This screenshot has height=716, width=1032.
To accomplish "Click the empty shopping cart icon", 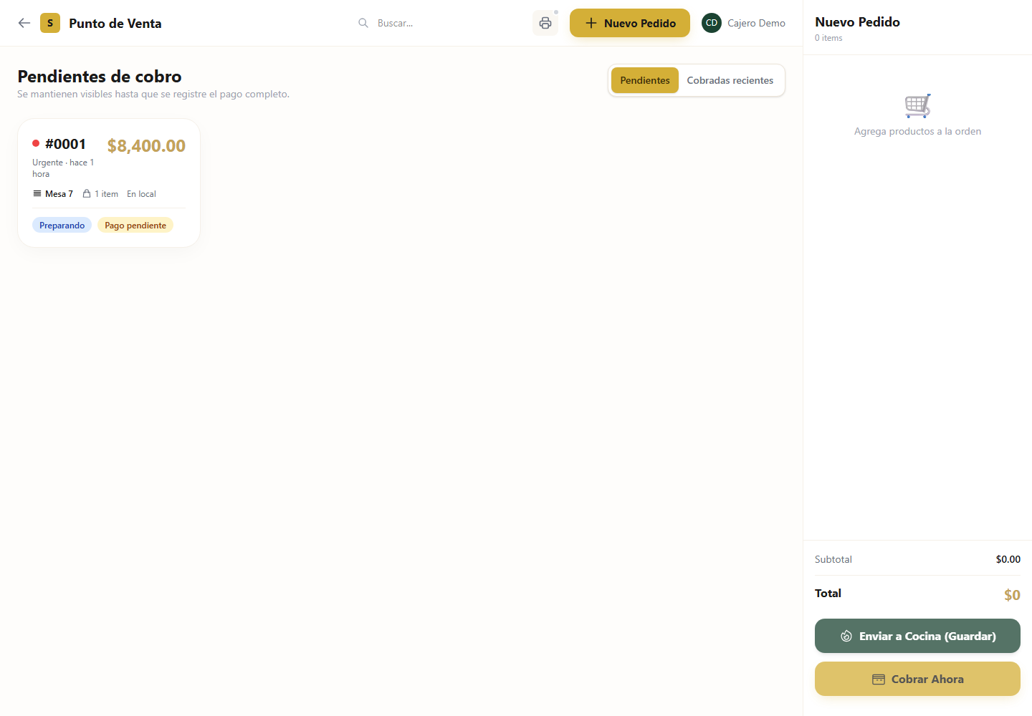I will coord(917,106).
